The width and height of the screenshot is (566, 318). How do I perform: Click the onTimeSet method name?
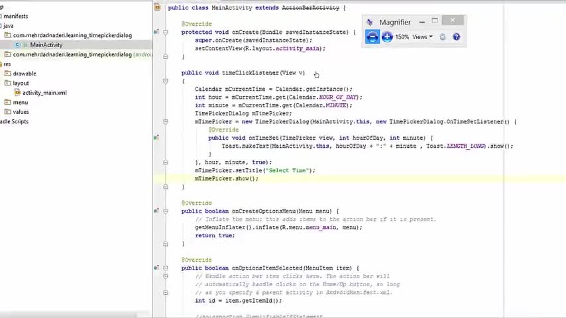click(x=264, y=138)
